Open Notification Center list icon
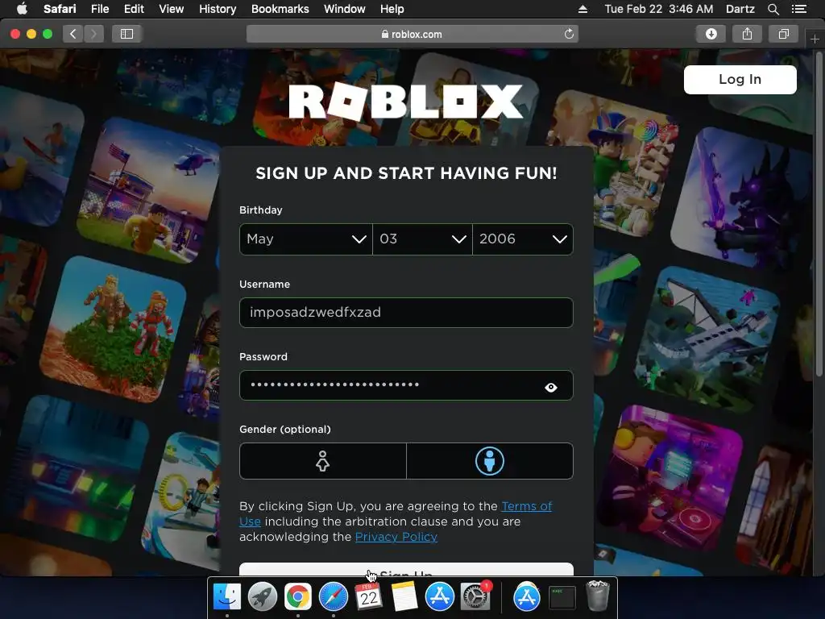The image size is (825, 619). pyautogui.click(x=798, y=9)
